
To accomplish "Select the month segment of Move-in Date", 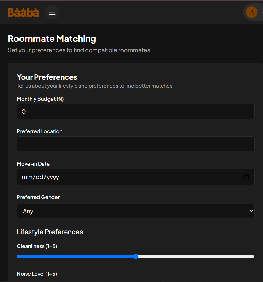I will (x=28, y=177).
